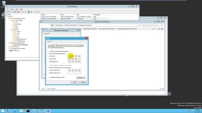Select Networking tab in Ethernet0 Properties
The height and width of the screenshot is (113, 202).
coord(46,34)
